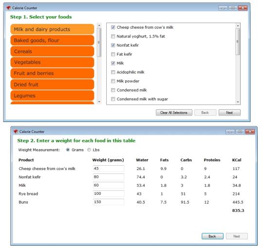This screenshot has height=248, width=263.
Task: Click Fats column header
Action: point(164,160)
